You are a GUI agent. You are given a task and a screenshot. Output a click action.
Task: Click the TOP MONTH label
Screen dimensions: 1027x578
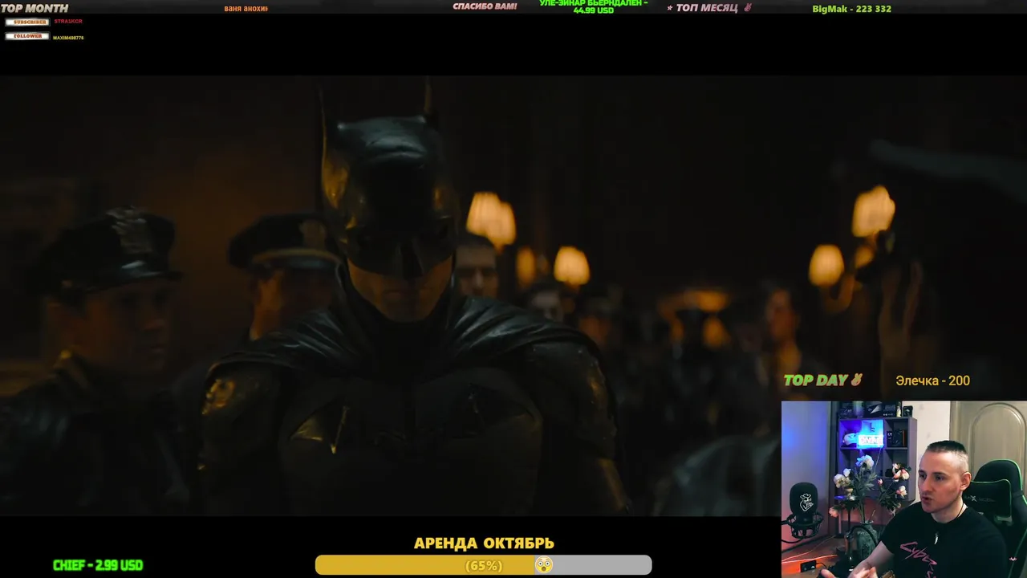coord(35,8)
